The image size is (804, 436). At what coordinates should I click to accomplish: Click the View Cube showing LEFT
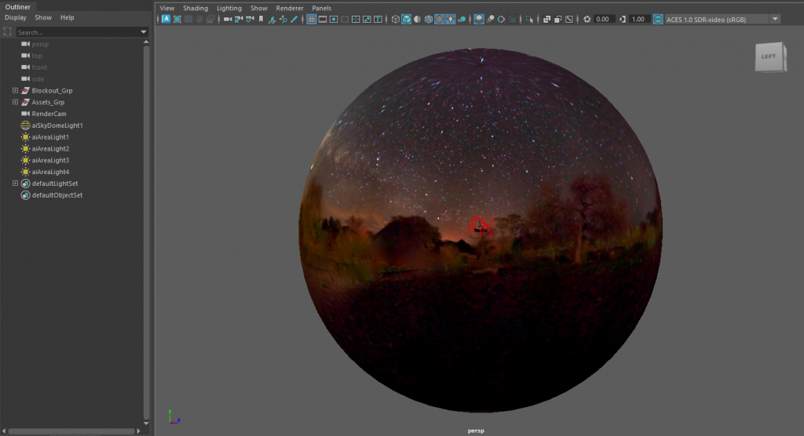(x=770, y=57)
